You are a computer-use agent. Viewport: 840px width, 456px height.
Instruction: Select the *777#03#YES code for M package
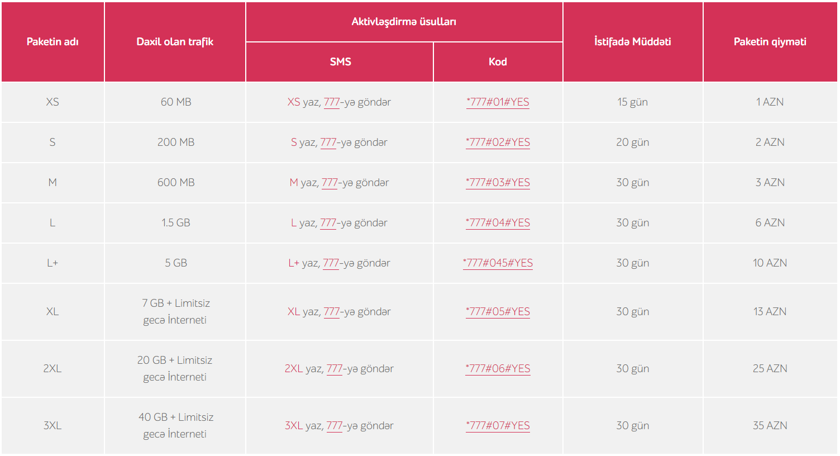pyautogui.click(x=498, y=183)
